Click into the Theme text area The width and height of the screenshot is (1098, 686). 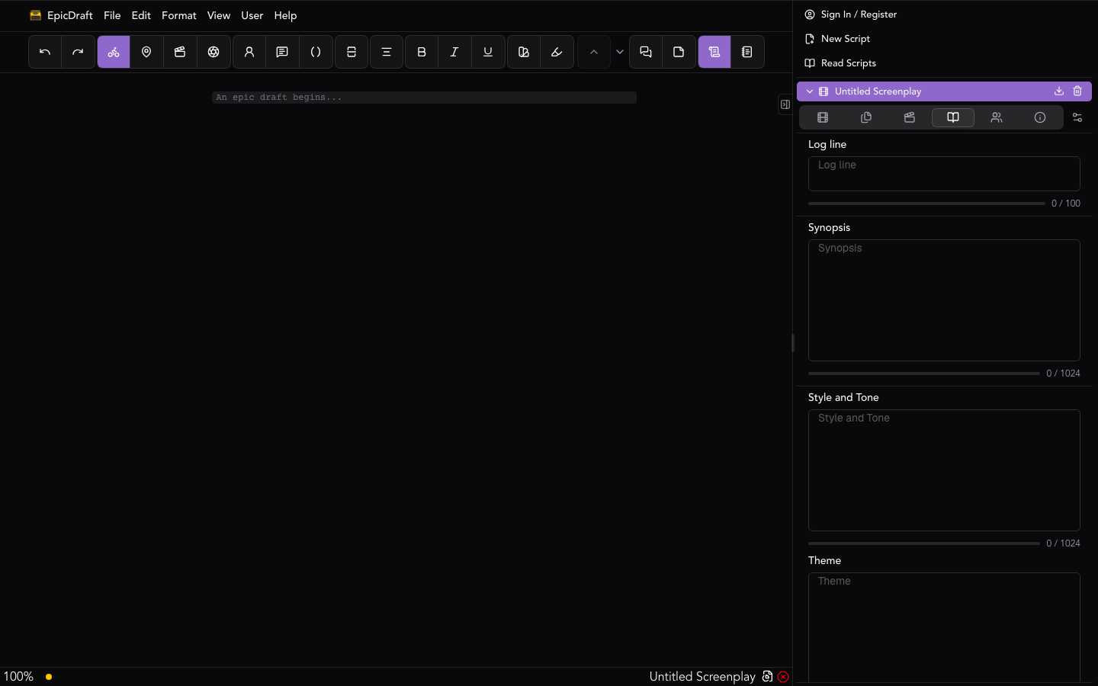pyautogui.click(x=944, y=627)
